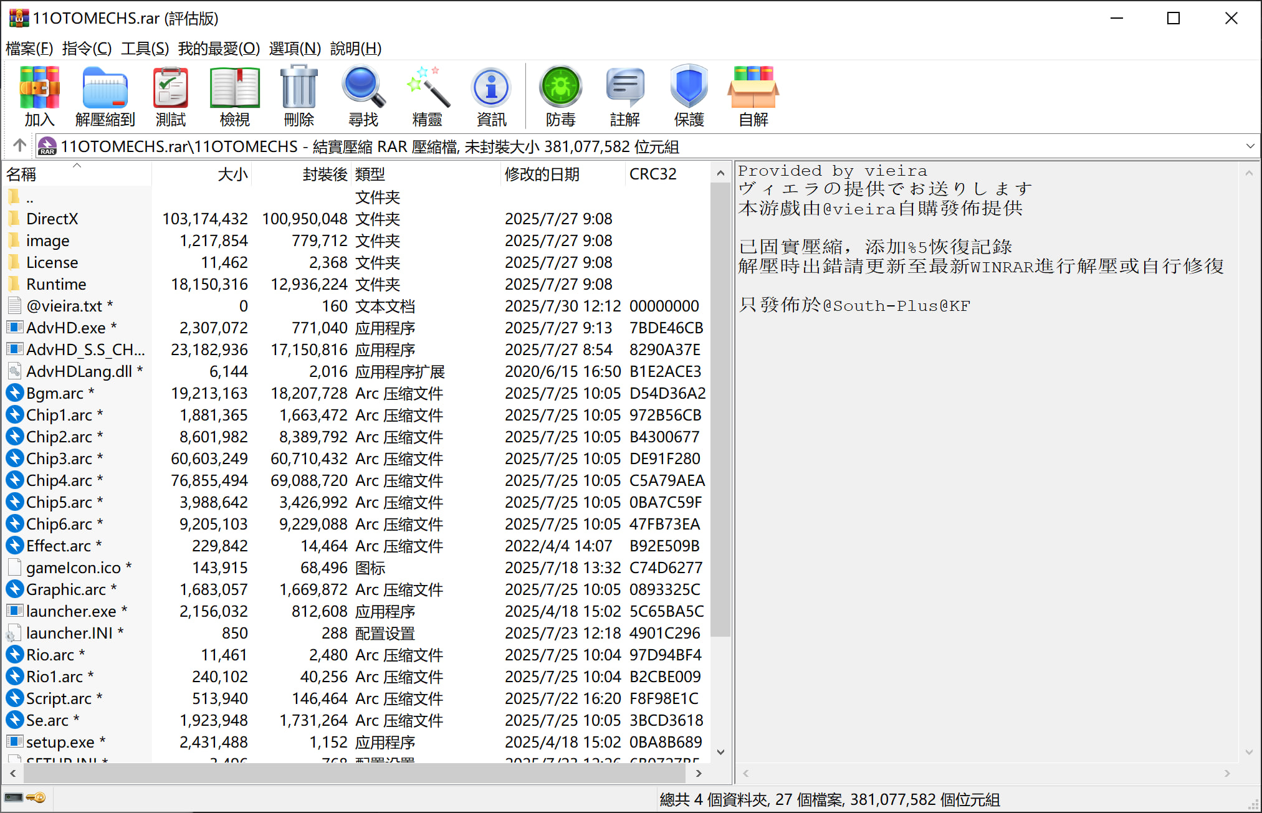Click the password key status bar icon
Screen dimensions: 1262x813
point(37,797)
